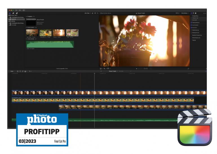Select the top sunset video clip in timeline

pyautogui.click(x=109, y=93)
